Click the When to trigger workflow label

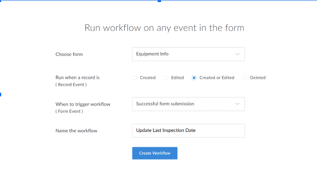point(83,104)
